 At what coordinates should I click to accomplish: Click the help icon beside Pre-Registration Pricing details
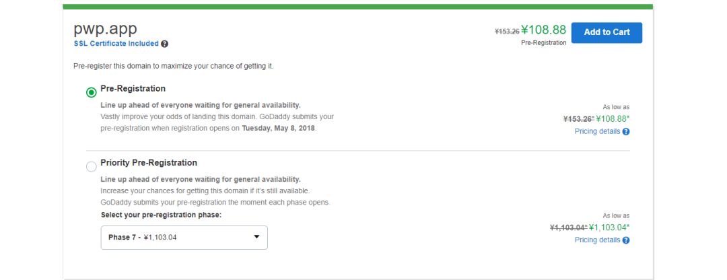pyautogui.click(x=626, y=132)
